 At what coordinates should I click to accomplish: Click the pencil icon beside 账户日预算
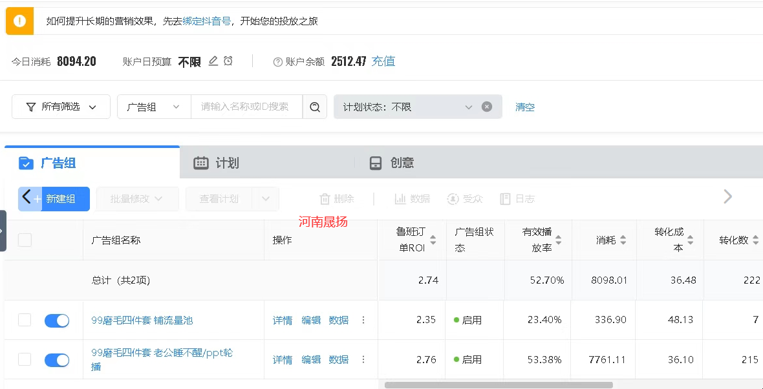213,60
